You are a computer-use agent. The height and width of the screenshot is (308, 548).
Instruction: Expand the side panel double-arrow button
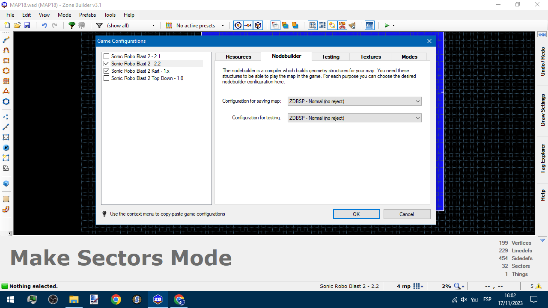pos(542,35)
